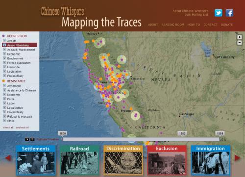Viewport: 245px width, 177px height.
Task: Click the Fresno map label
Action: coord(125,111)
